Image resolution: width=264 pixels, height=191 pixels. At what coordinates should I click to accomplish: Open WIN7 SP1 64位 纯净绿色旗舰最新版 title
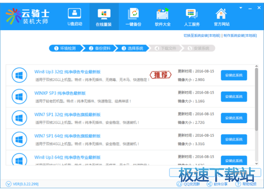(67, 136)
